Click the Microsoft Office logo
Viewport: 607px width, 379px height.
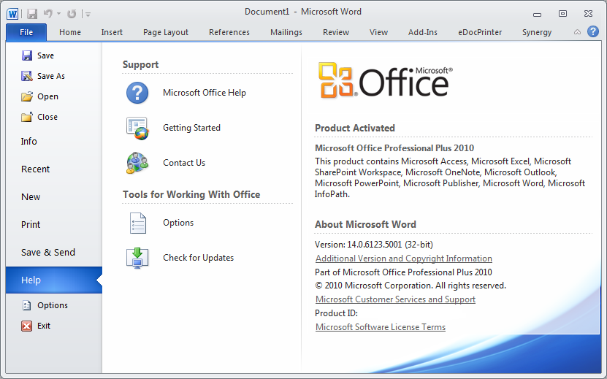(385, 80)
